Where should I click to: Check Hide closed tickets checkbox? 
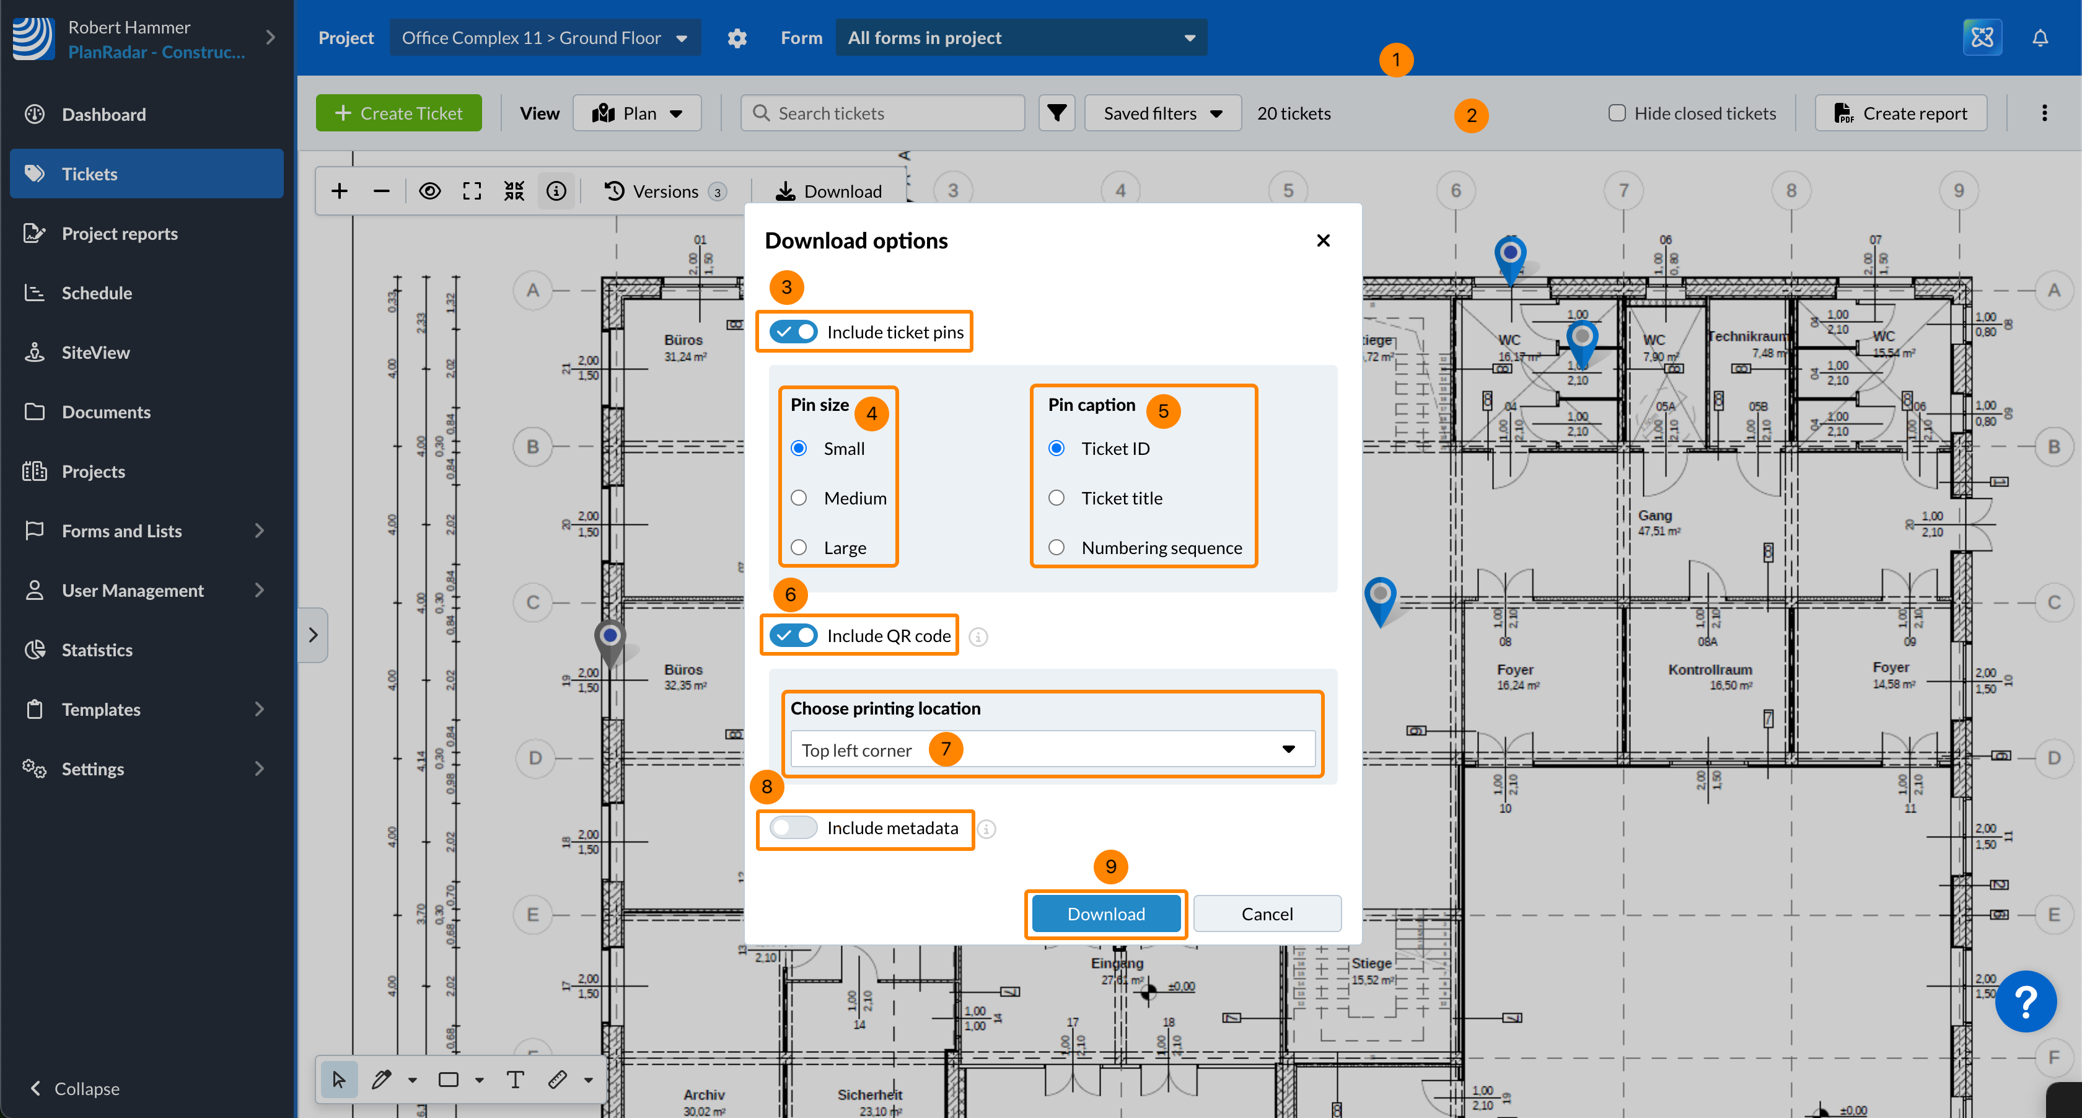[1617, 113]
